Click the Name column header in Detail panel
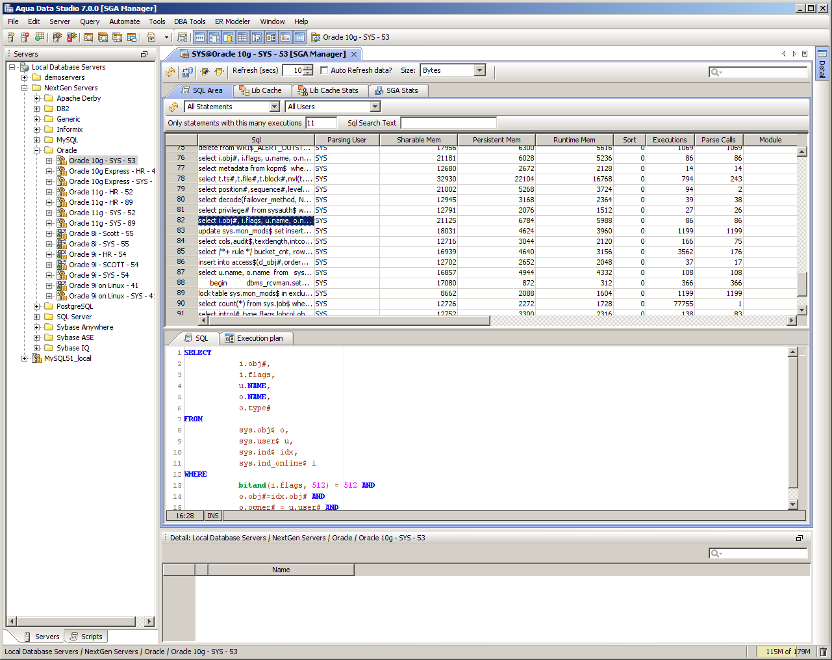Screen dimensions: 832x660 pos(281,570)
